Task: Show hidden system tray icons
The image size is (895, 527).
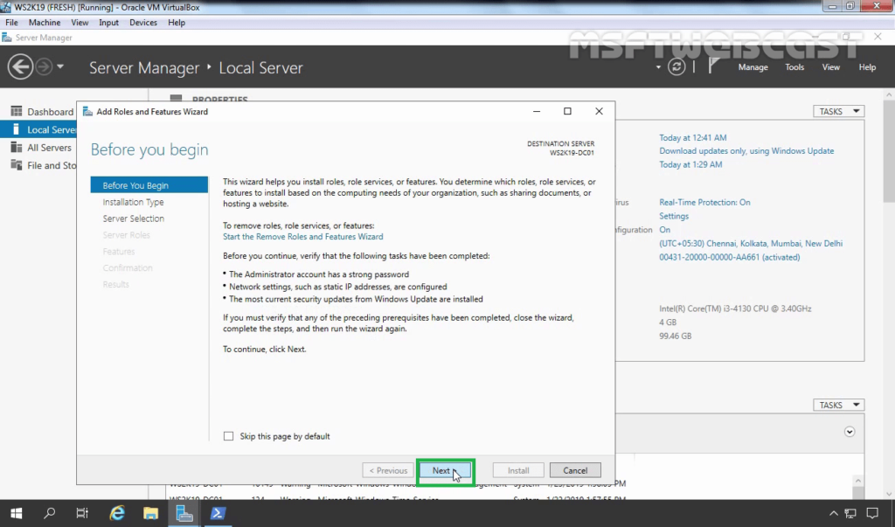Action: [833, 513]
